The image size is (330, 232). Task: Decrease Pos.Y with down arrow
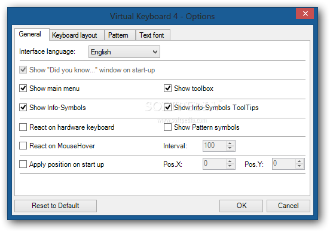pyautogui.click(x=300, y=166)
